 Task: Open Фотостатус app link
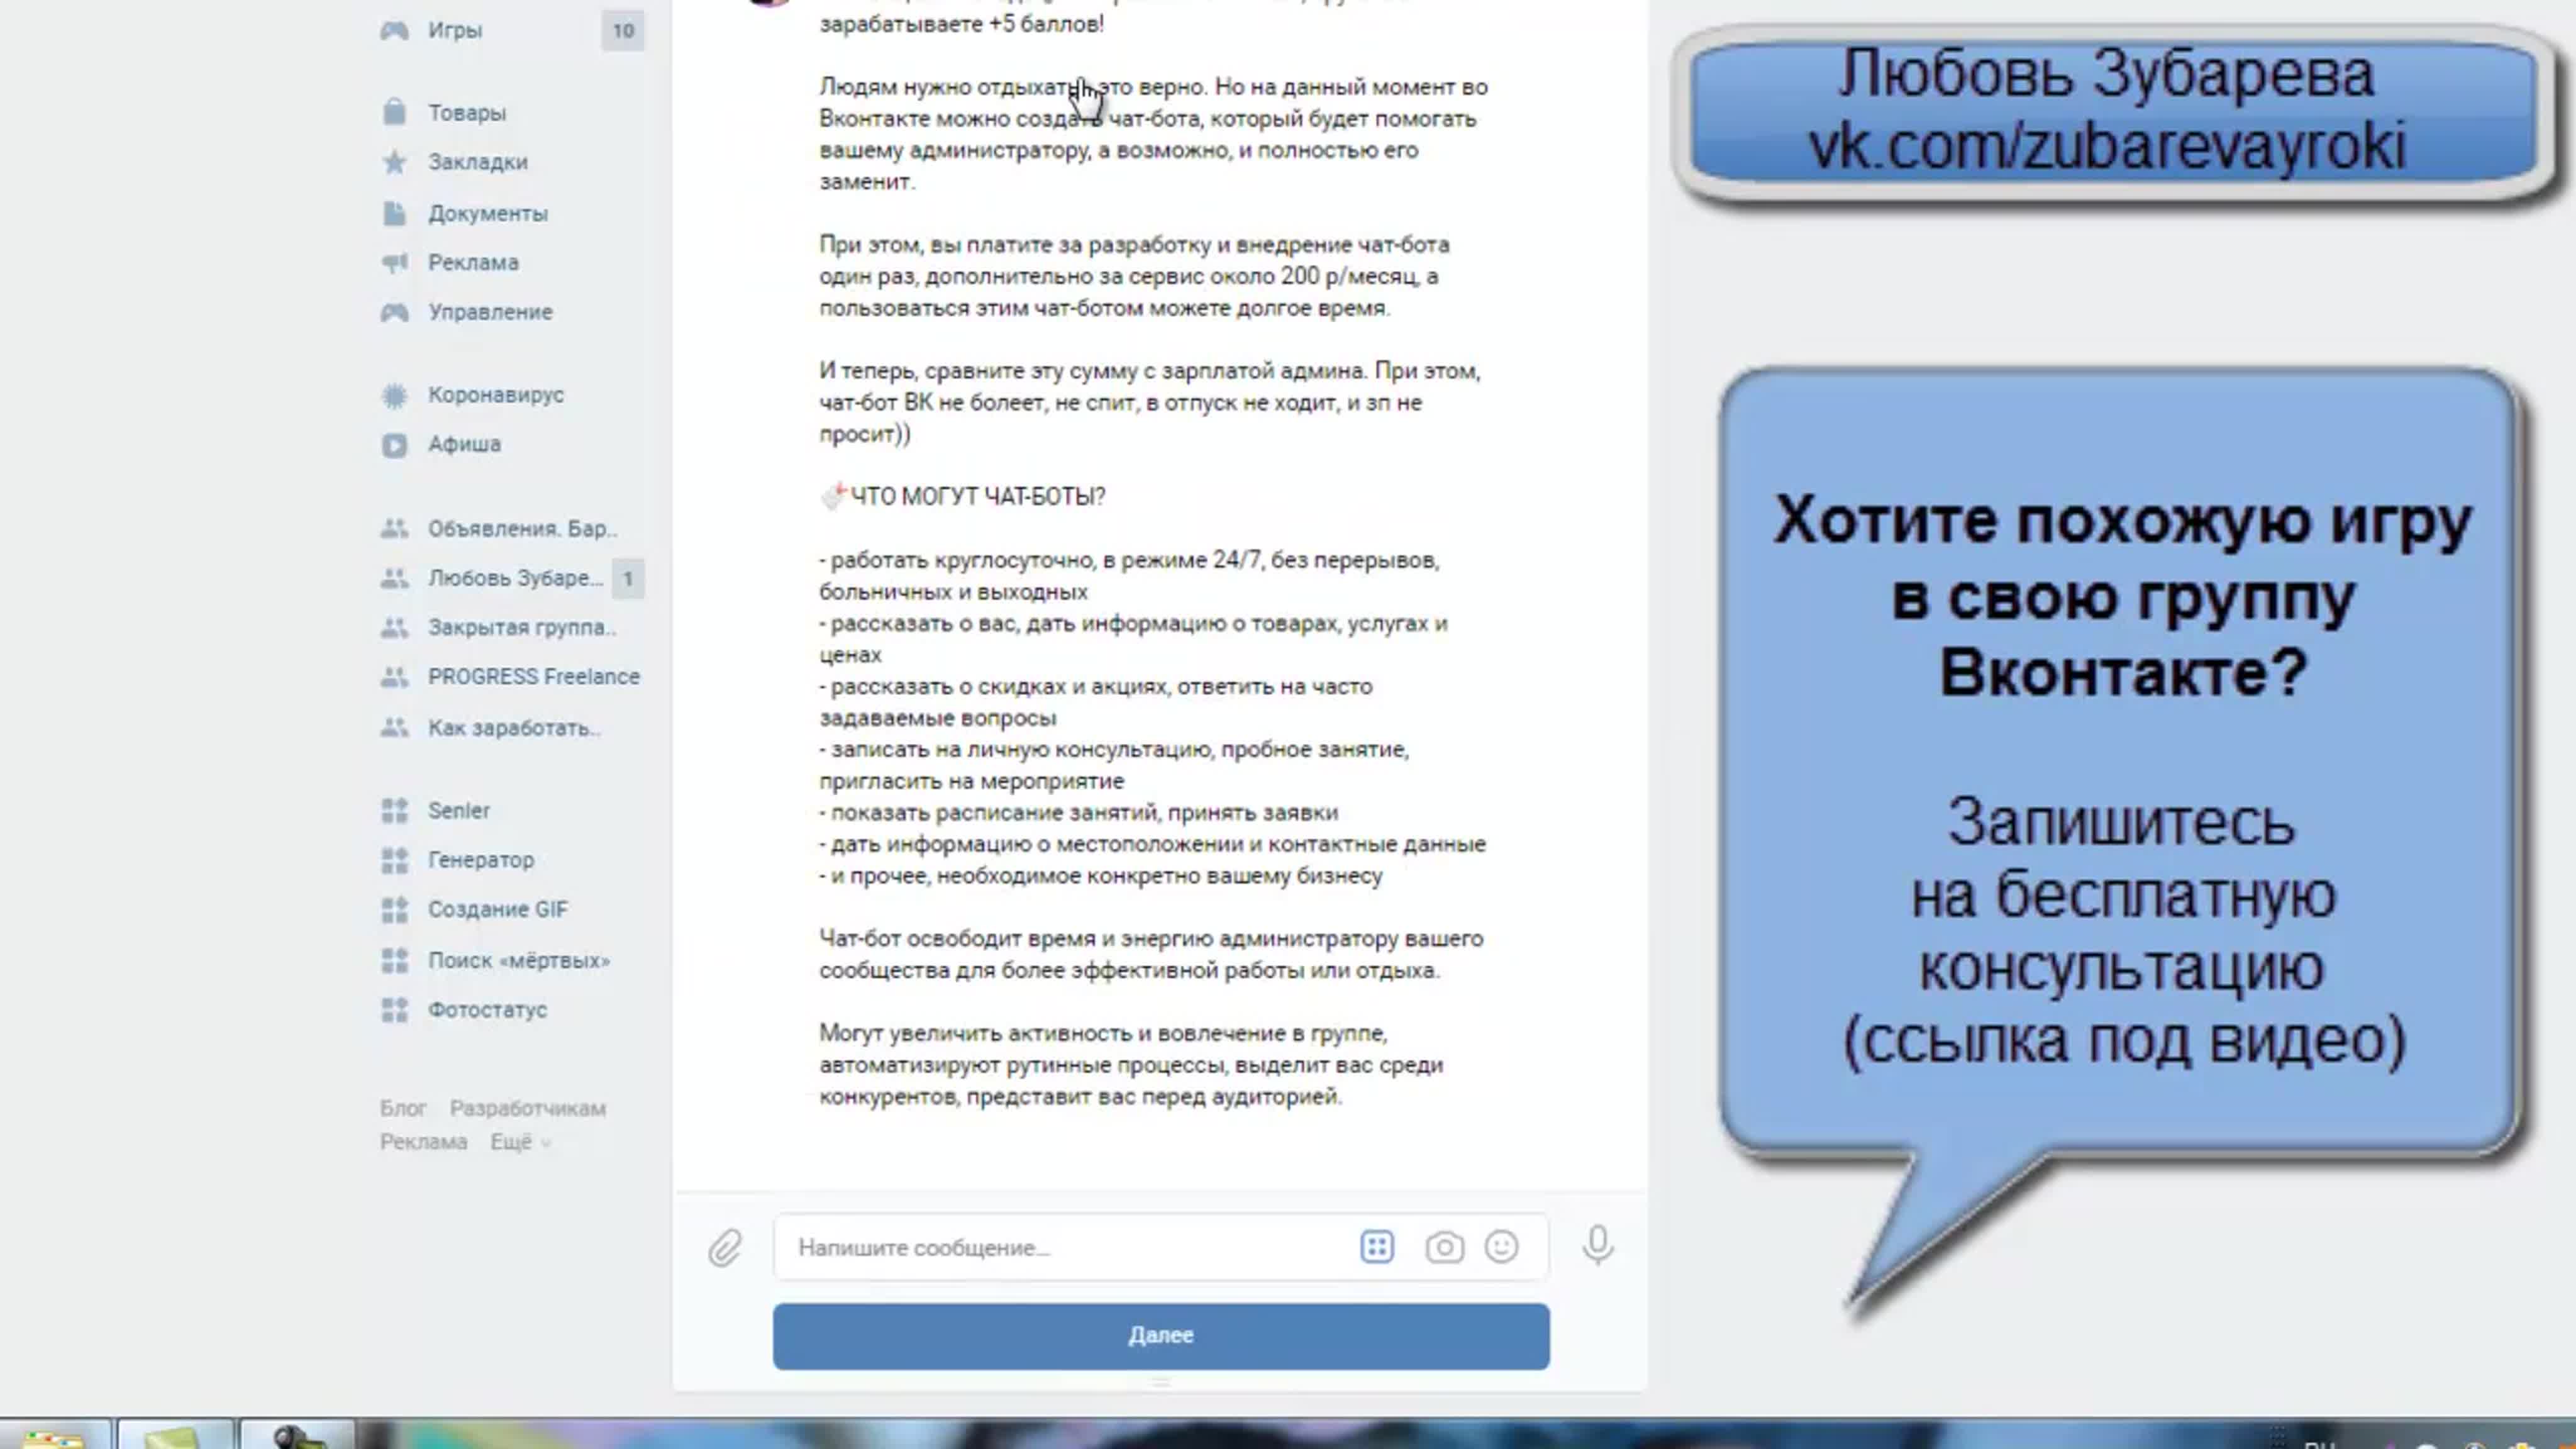(487, 1010)
